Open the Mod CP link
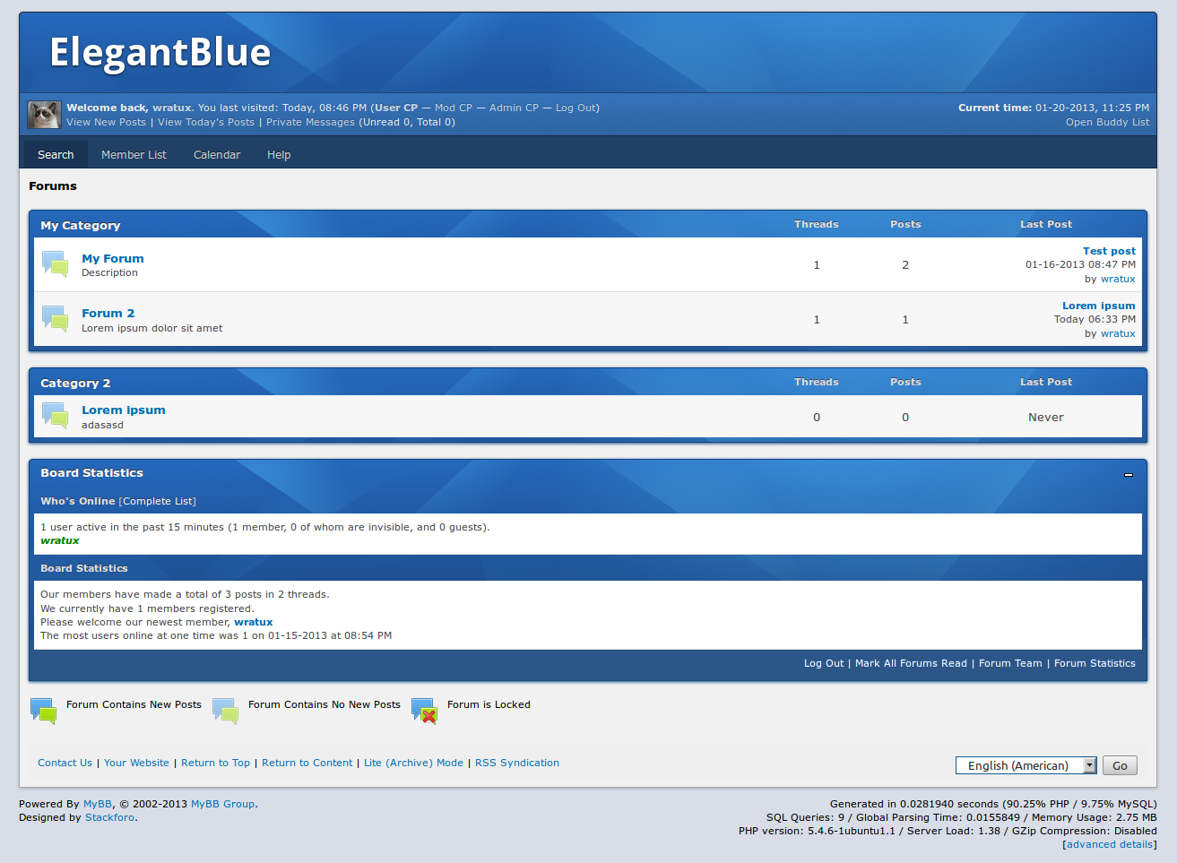This screenshot has height=863, width=1177. pos(454,108)
